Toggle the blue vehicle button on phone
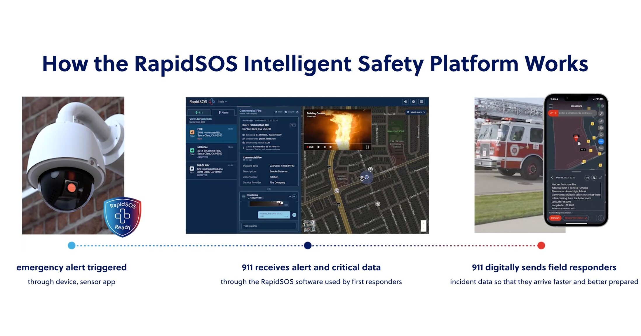This screenshot has height=336, width=641. tap(601, 142)
